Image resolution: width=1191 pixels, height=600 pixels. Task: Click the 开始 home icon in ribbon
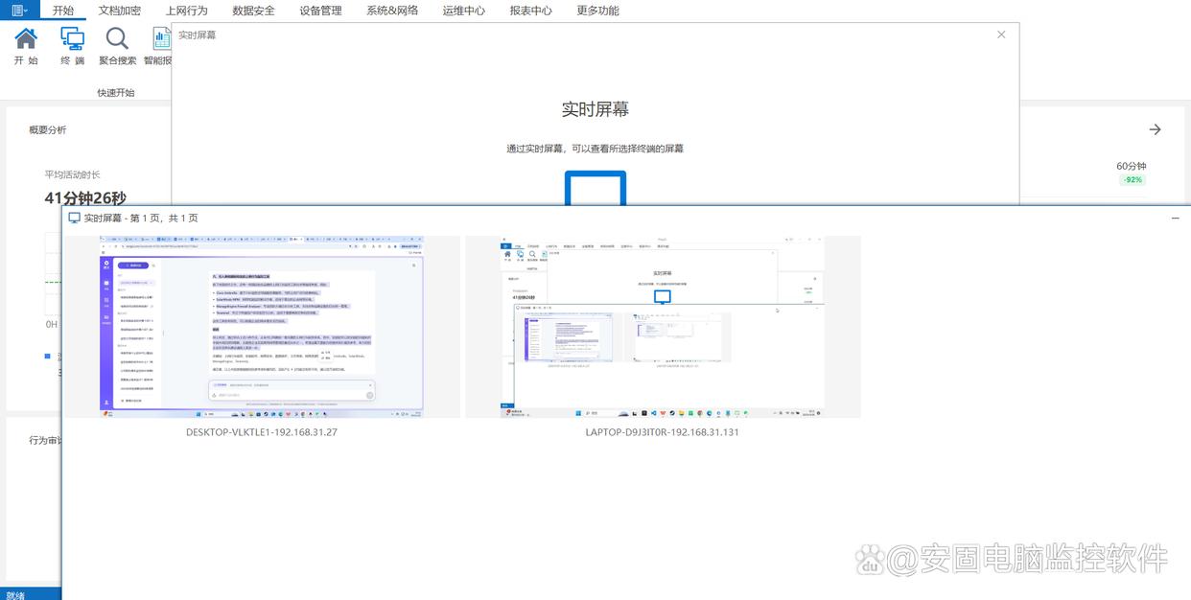click(26, 38)
